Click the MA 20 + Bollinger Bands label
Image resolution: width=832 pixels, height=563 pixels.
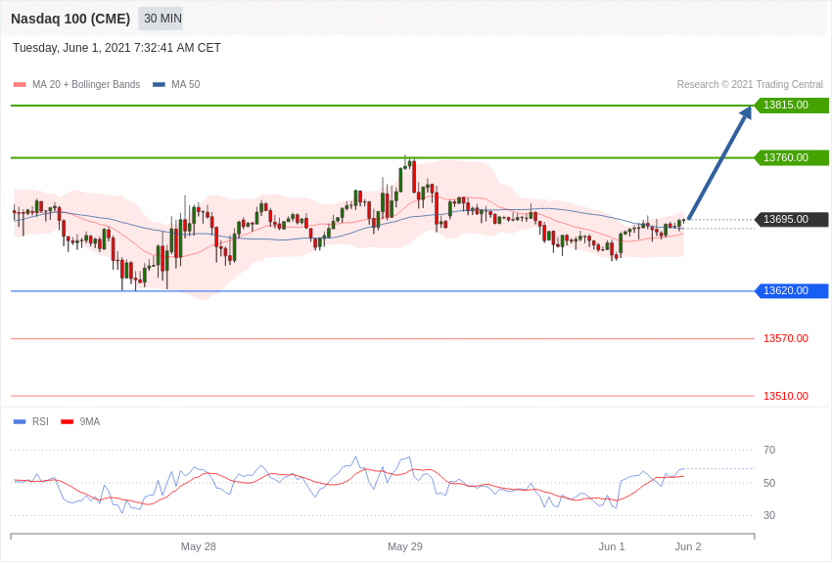click(86, 84)
